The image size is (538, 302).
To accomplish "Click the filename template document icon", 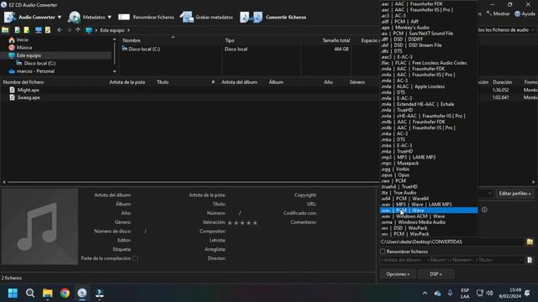I will (530, 260).
